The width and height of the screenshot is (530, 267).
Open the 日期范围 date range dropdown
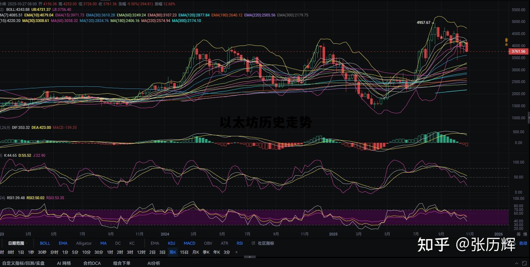17,243
